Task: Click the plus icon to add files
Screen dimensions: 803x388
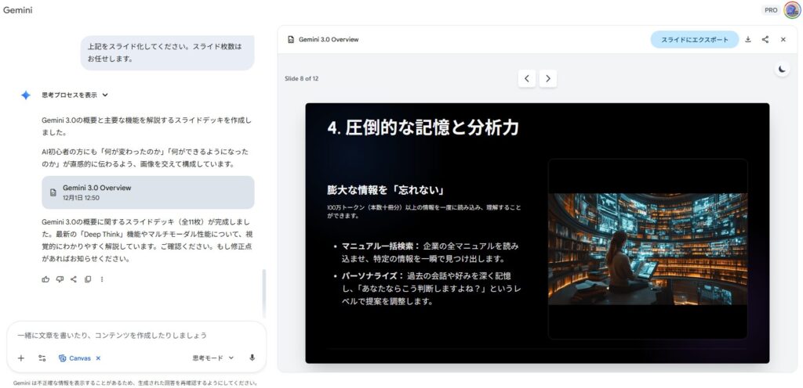Action: click(x=21, y=357)
